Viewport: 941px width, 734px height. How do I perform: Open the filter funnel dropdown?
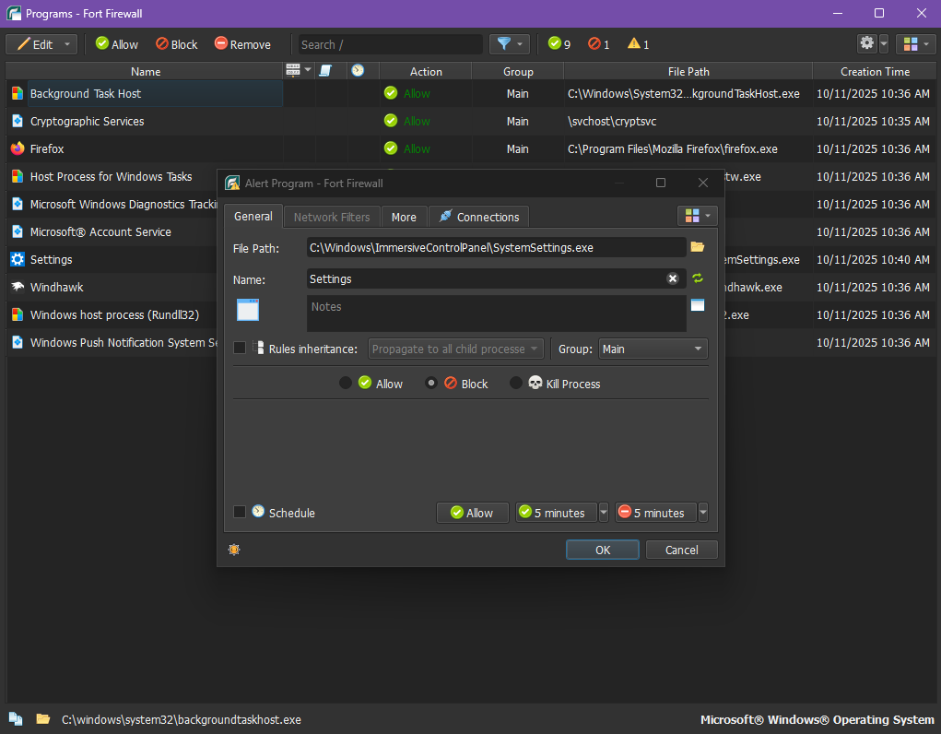click(510, 44)
